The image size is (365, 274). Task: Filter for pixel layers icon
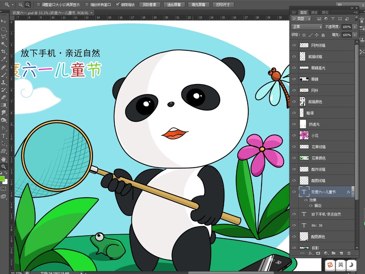coord(319,19)
